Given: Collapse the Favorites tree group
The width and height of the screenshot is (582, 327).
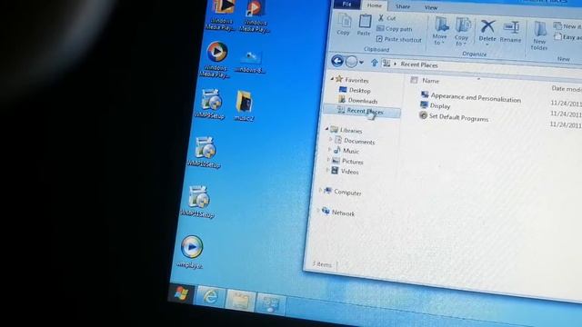Looking at the screenshot, I should click(x=332, y=79).
